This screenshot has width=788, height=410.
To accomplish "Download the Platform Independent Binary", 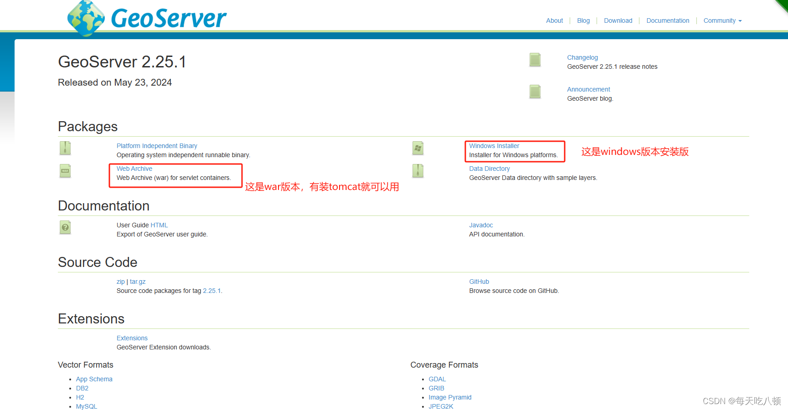I will 157,146.
